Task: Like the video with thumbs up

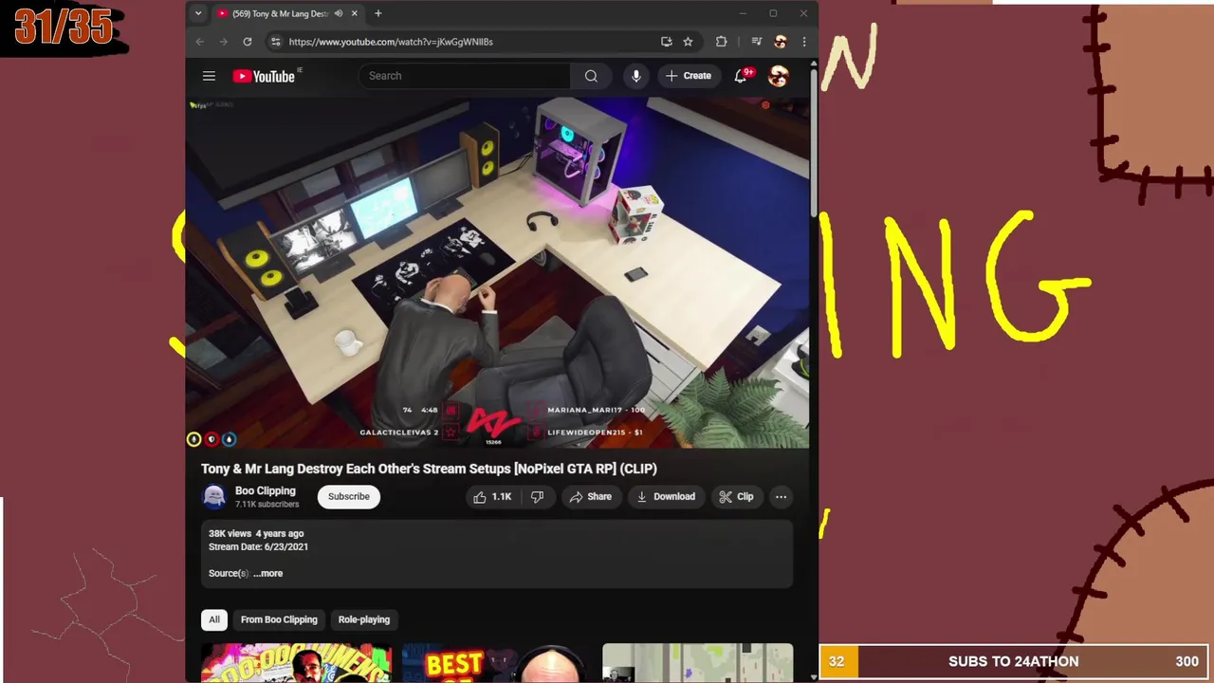Action: coord(492,496)
